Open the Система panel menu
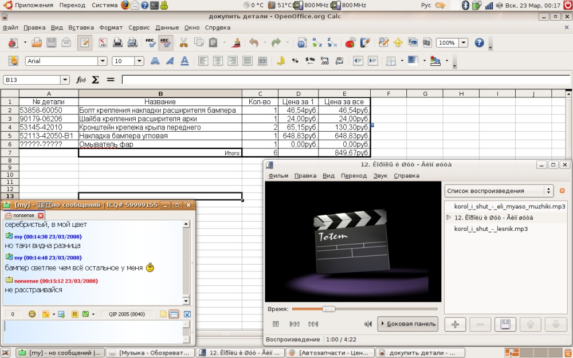The image size is (573, 358). pos(104,5)
